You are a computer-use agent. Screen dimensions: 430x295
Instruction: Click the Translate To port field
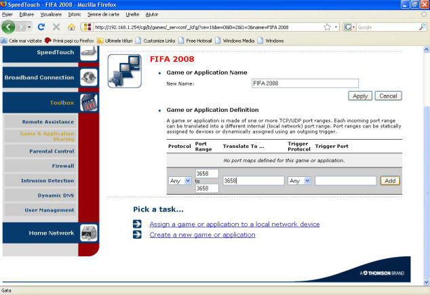pyautogui.click(x=254, y=180)
